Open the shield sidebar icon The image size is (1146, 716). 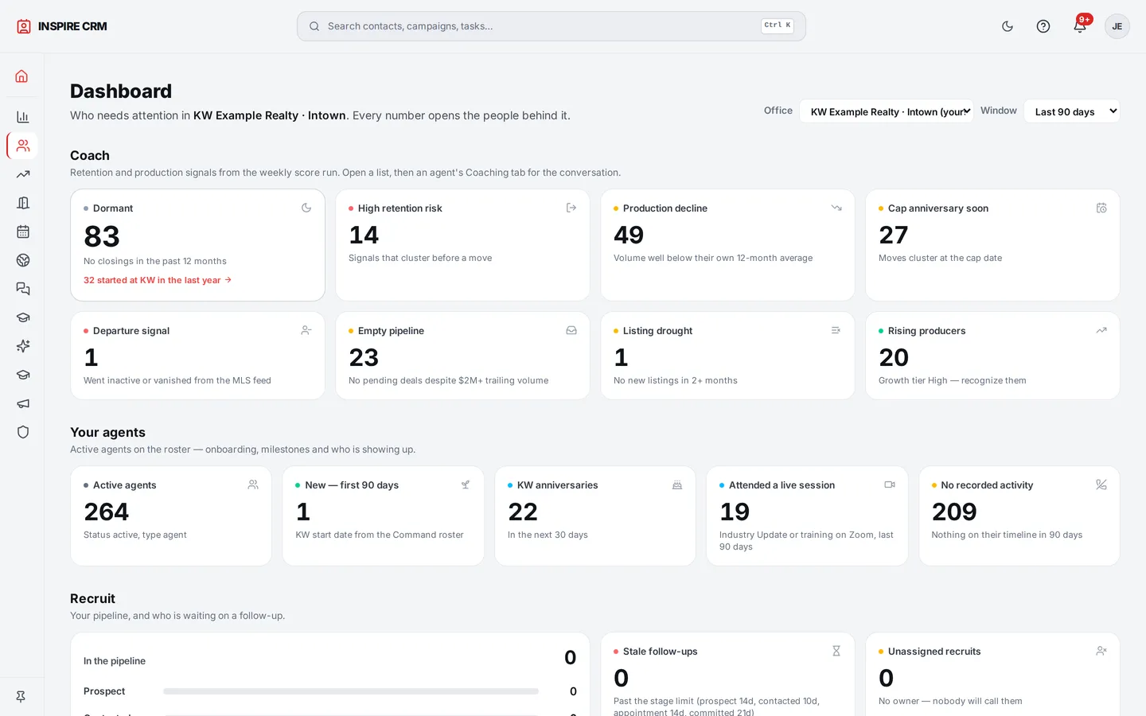pos(22,432)
